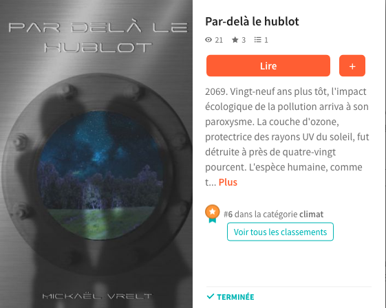Viewport: 386px width, 308px height.
Task: Click the orange ranking medal badge
Action: [x=213, y=213]
